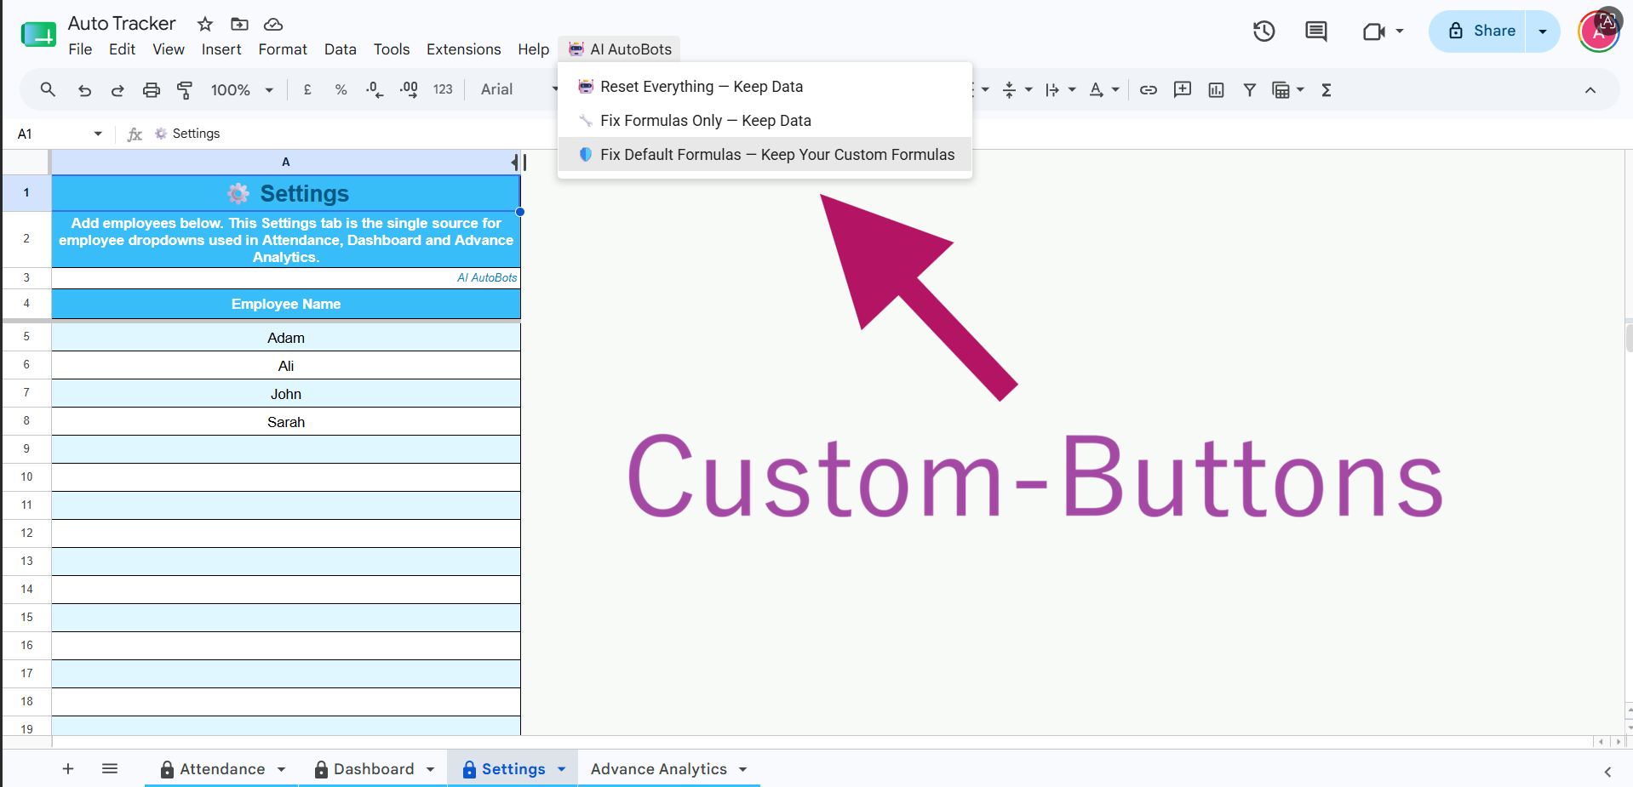Open more number formats 123
1633x787 pixels.
tap(443, 89)
